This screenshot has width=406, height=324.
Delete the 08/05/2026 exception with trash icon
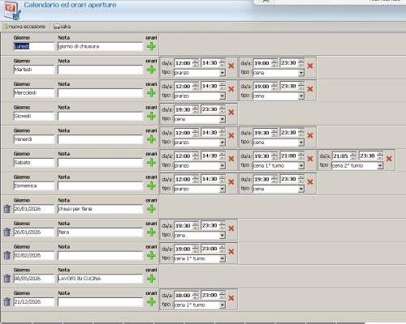tap(7, 279)
